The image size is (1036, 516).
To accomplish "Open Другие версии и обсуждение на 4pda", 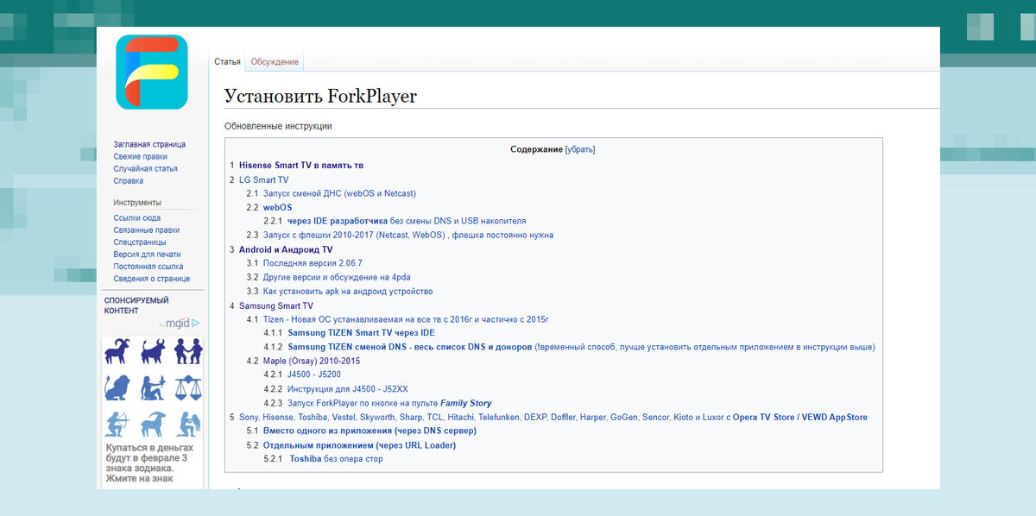I will click(x=336, y=277).
